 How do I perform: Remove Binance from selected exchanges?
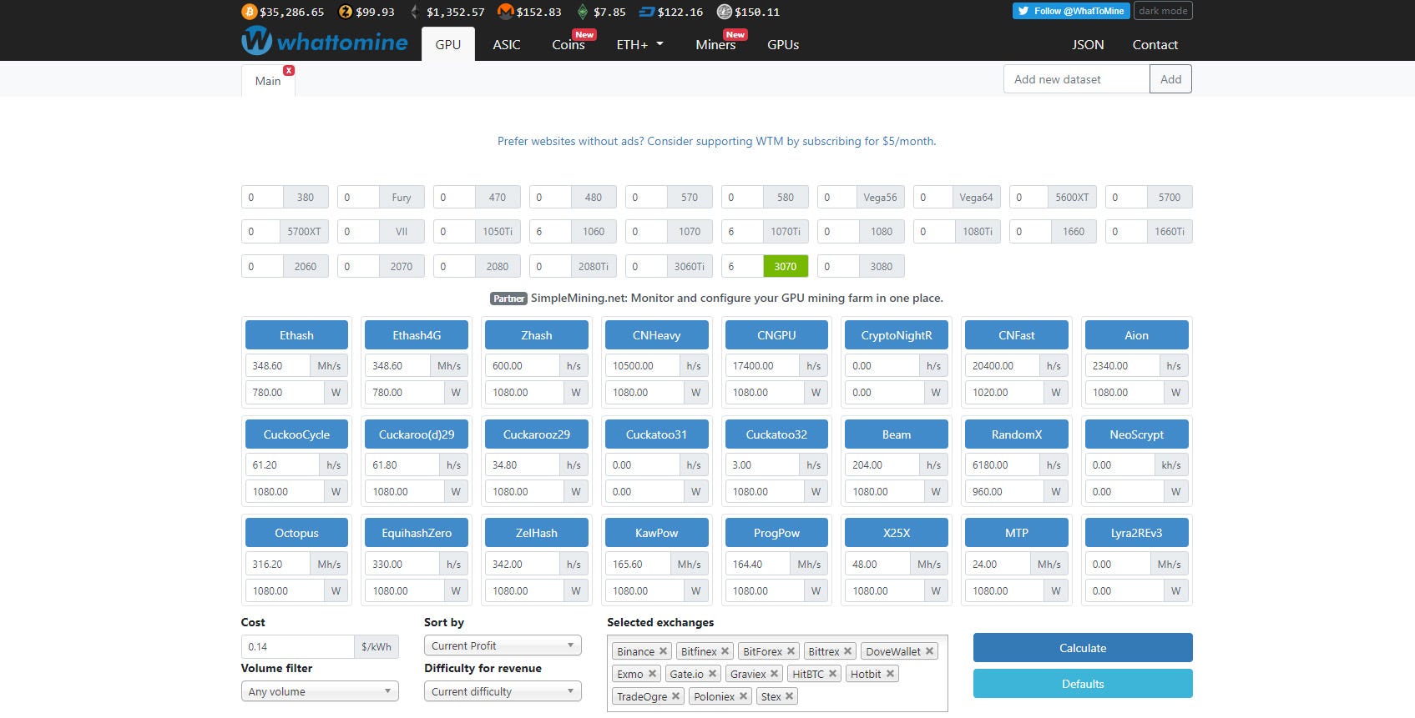[x=663, y=651]
